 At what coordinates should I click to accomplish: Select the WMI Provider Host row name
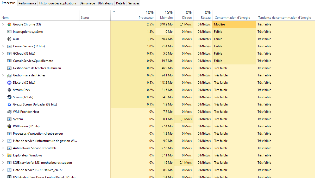[26, 112]
